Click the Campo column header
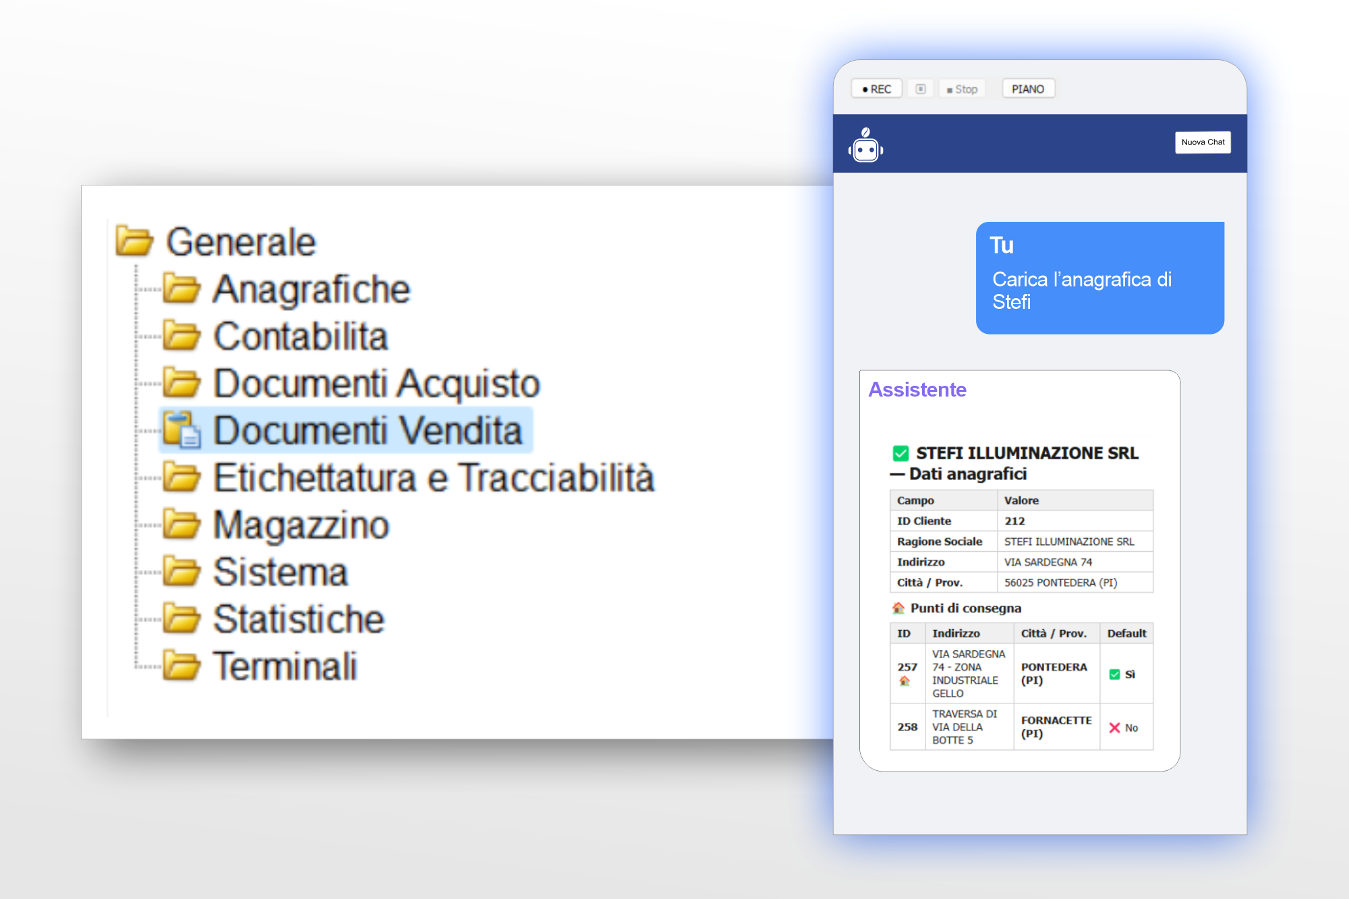The image size is (1349, 899). [944, 500]
